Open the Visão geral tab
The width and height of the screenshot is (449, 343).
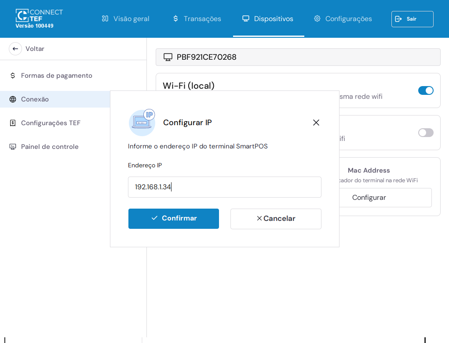point(126,19)
